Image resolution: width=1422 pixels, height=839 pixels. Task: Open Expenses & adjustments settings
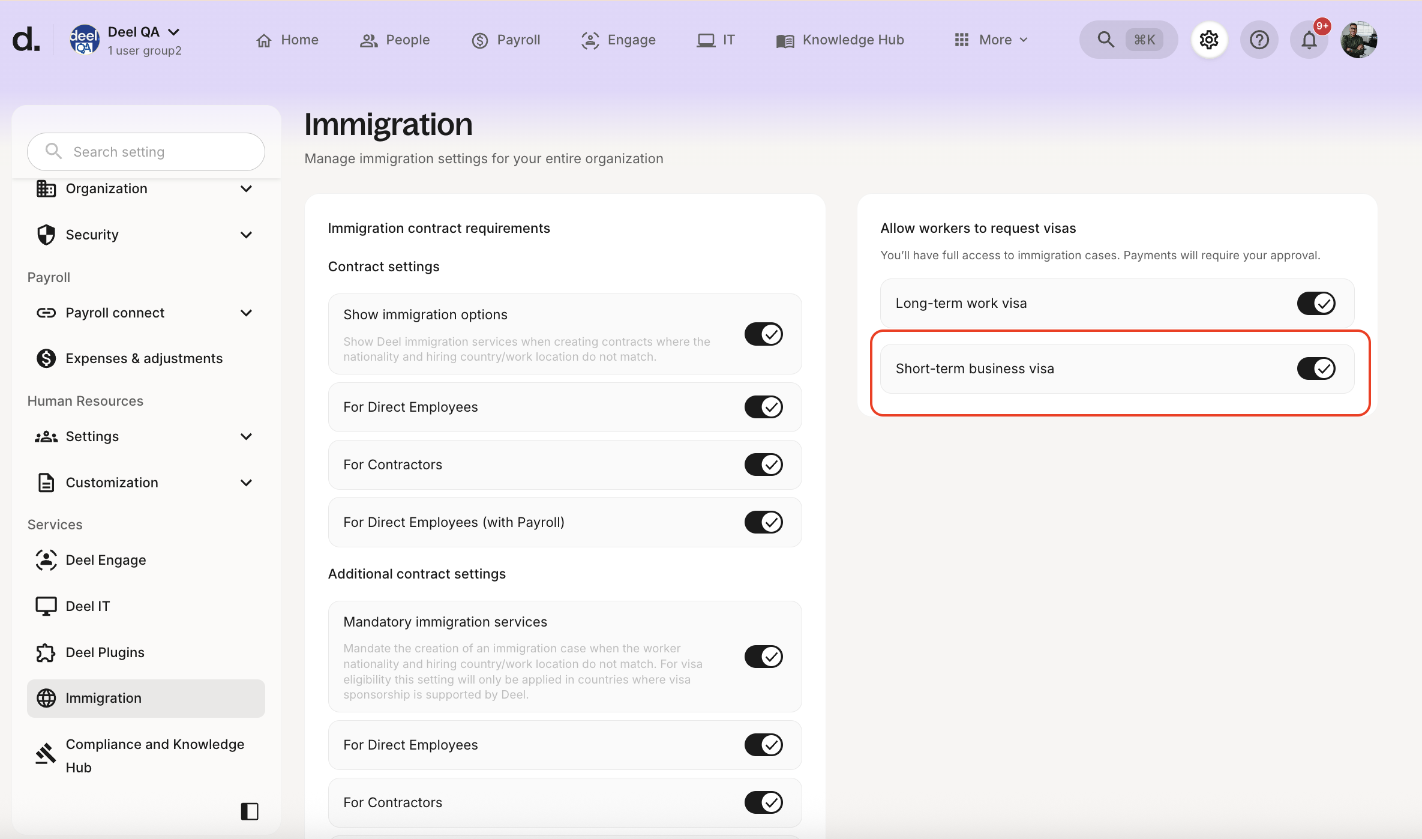click(x=144, y=358)
